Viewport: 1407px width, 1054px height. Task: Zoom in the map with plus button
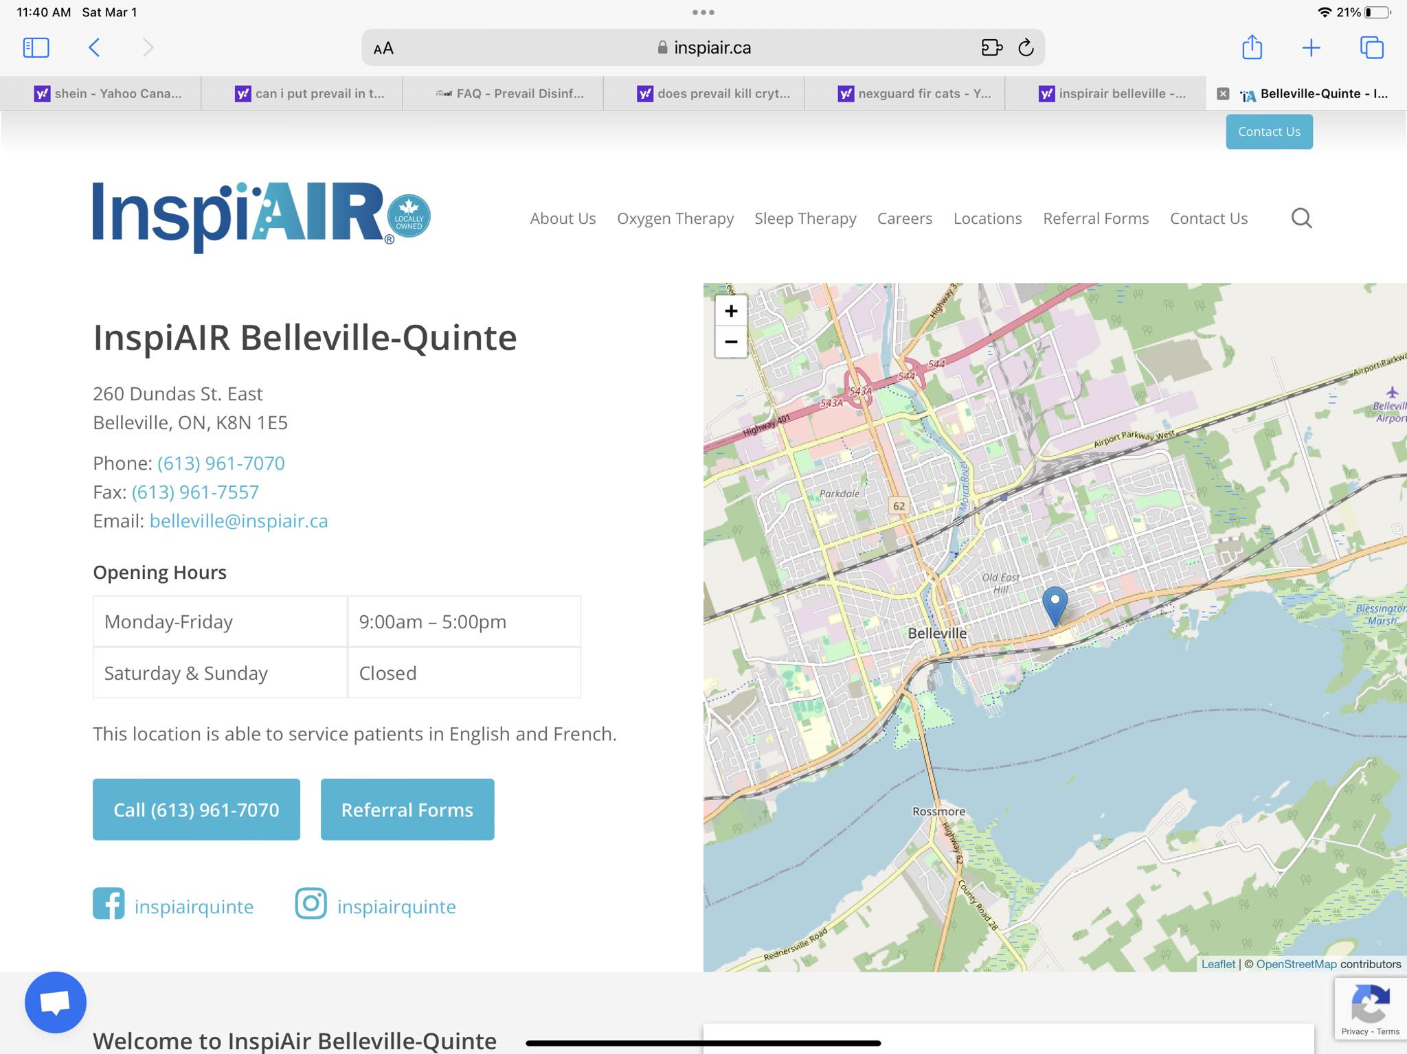(x=731, y=311)
